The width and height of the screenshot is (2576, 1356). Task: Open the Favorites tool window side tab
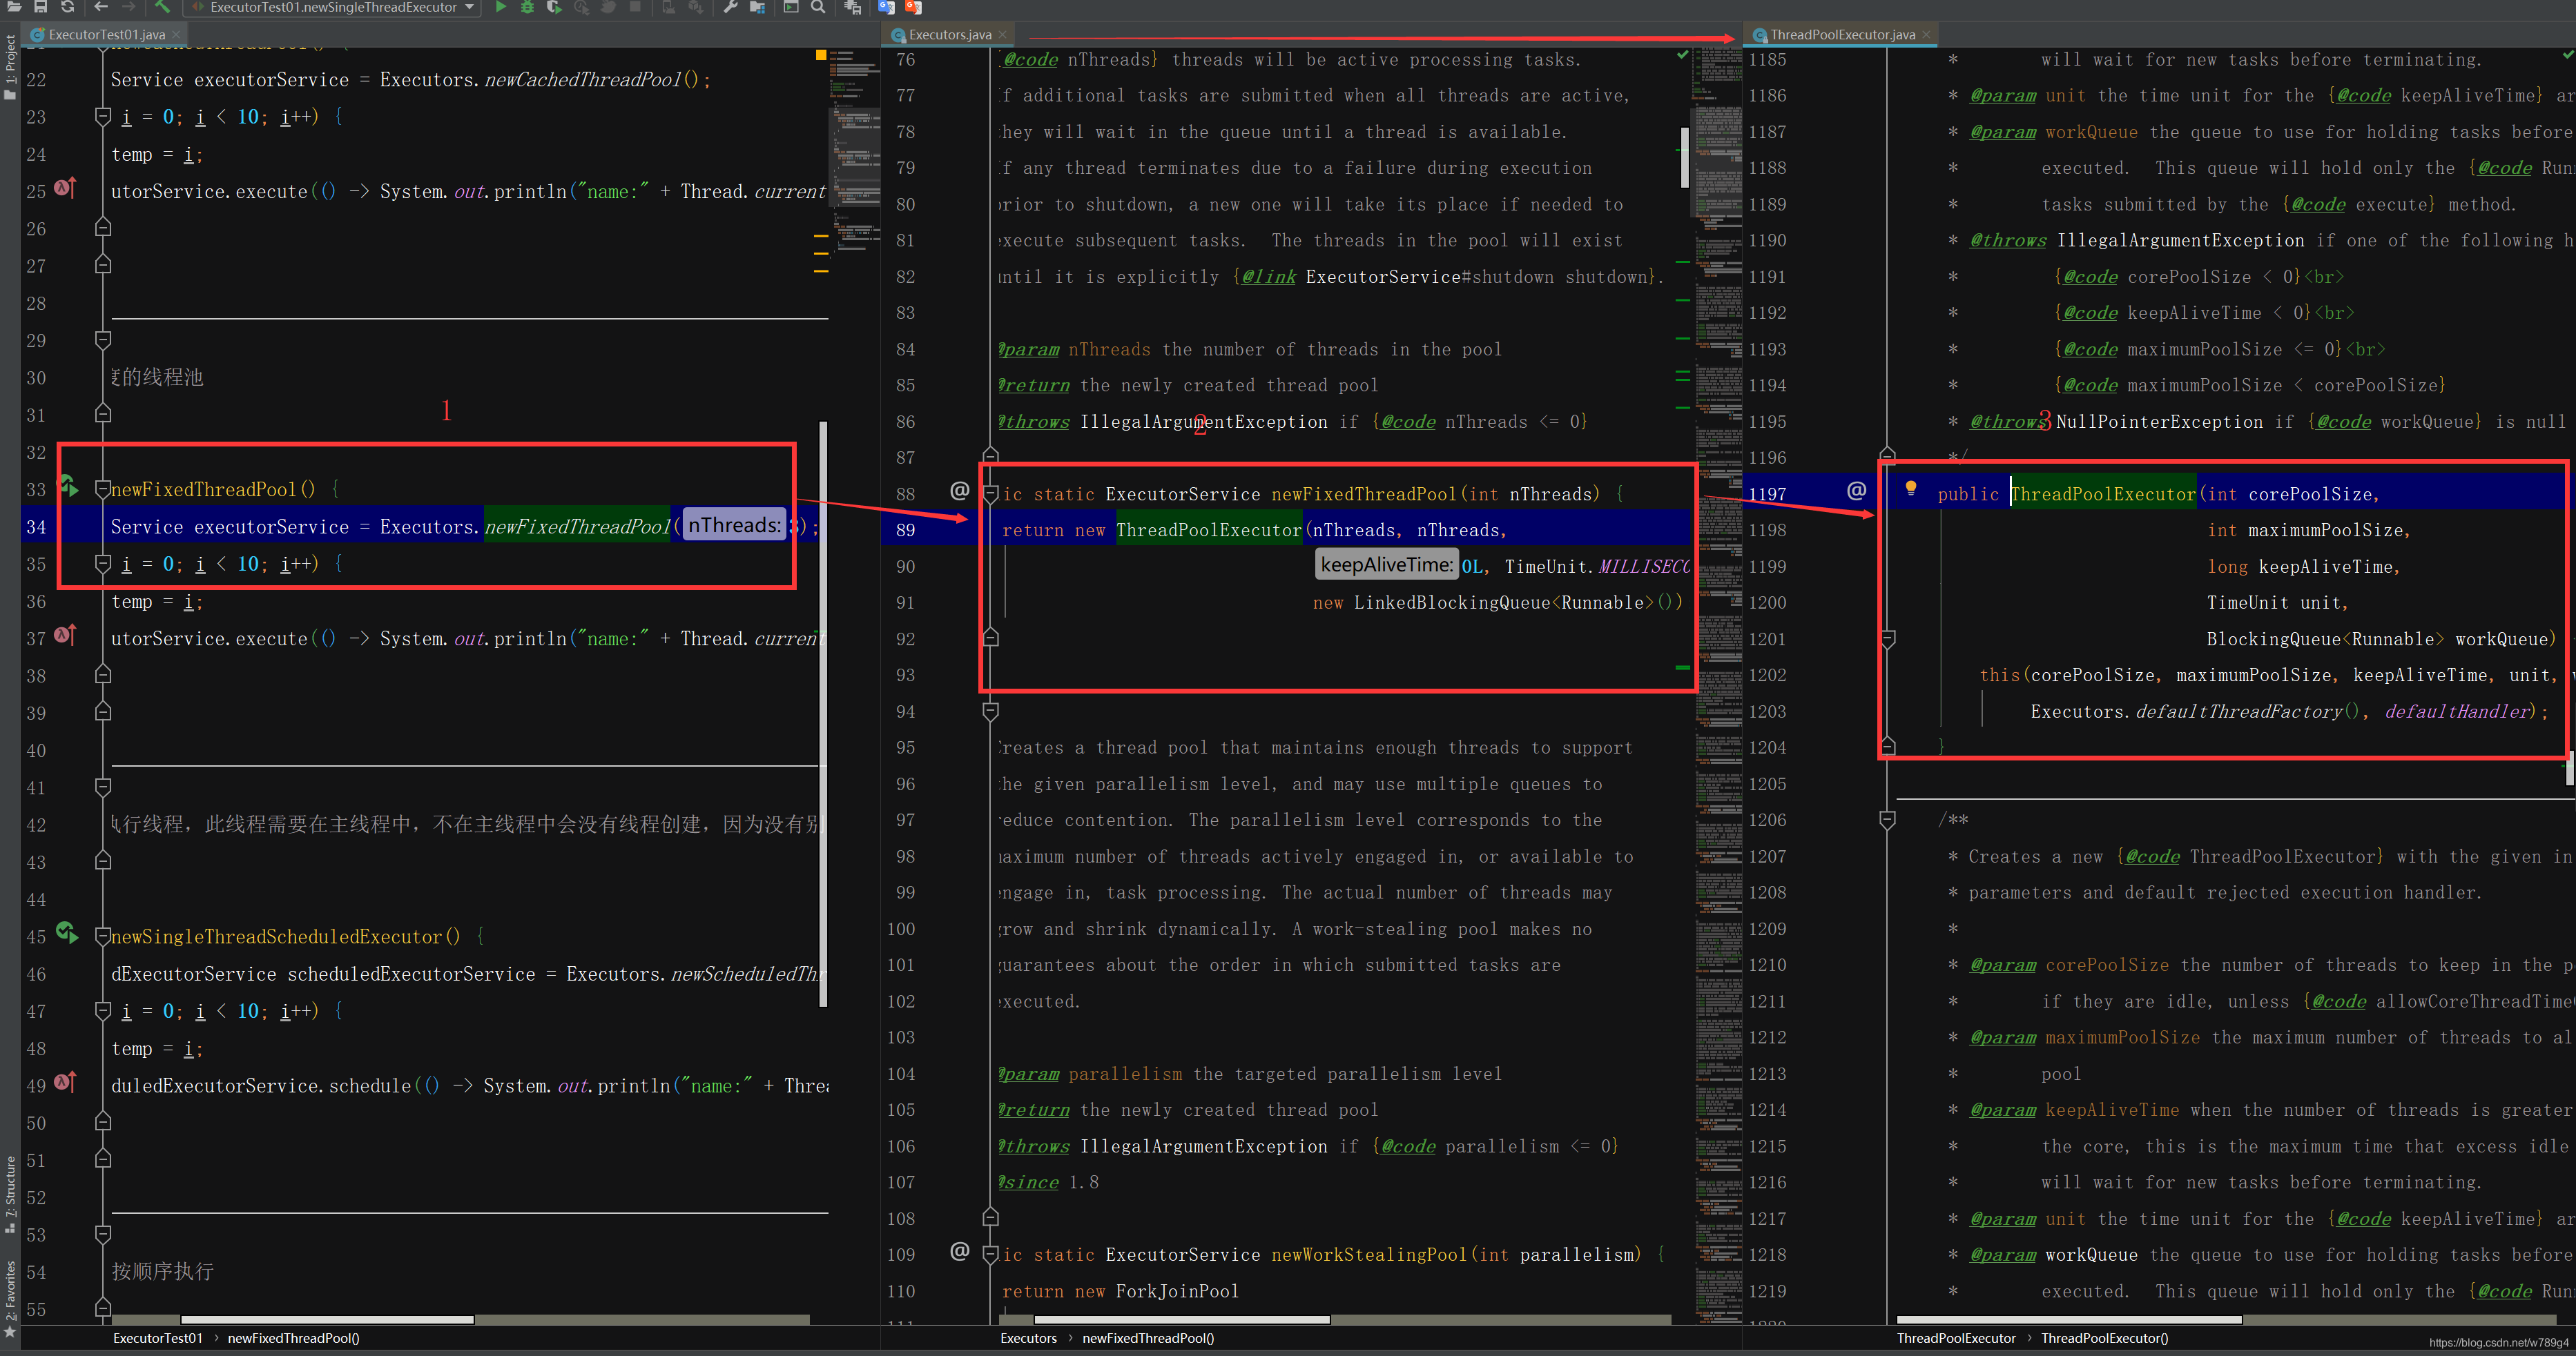[x=10, y=1299]
